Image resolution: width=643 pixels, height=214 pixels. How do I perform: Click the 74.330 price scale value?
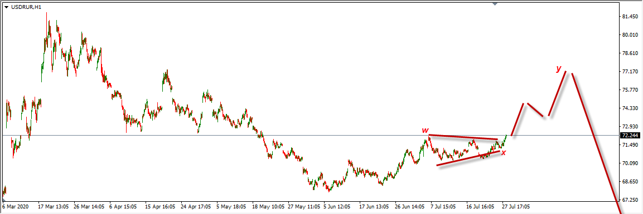point(630,108)
